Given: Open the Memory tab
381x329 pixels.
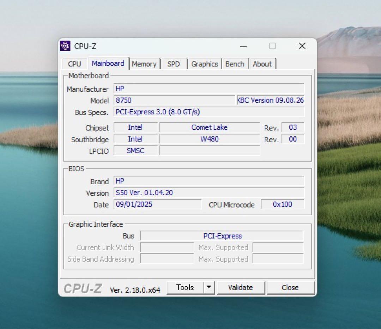Looking at the screenshot, I should pyautogui.click(x=144, y=64).
